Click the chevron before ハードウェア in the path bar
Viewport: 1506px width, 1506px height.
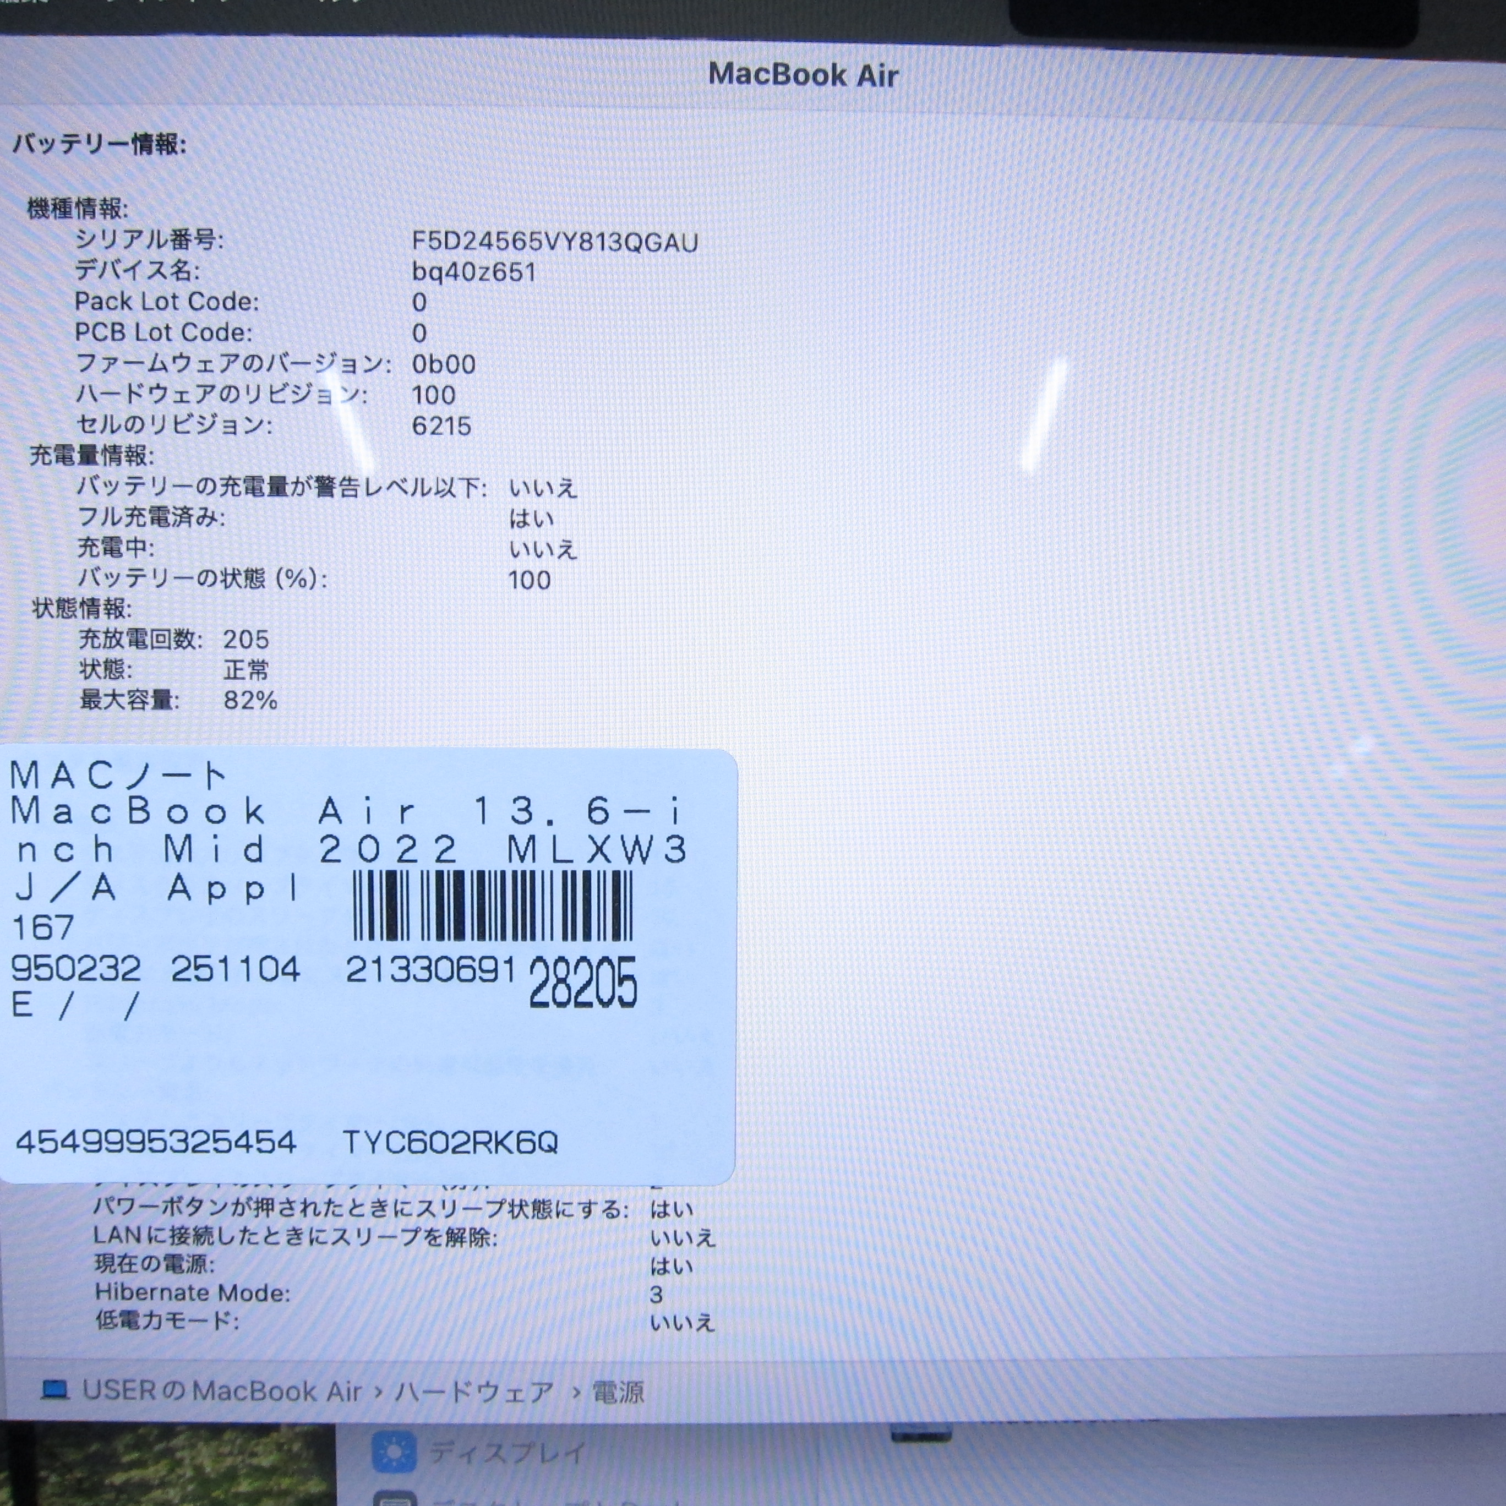[378, 1392]
